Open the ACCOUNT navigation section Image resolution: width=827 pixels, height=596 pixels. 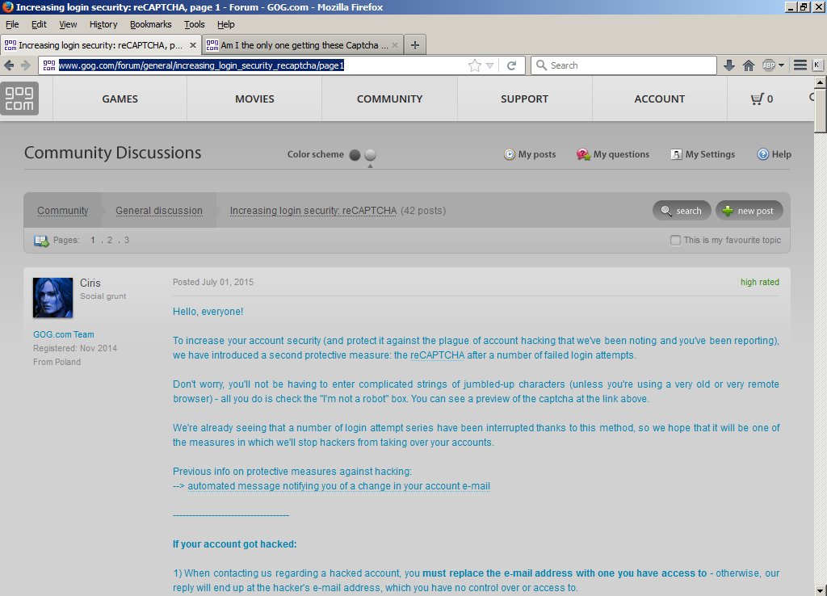(x=660, y=99)
